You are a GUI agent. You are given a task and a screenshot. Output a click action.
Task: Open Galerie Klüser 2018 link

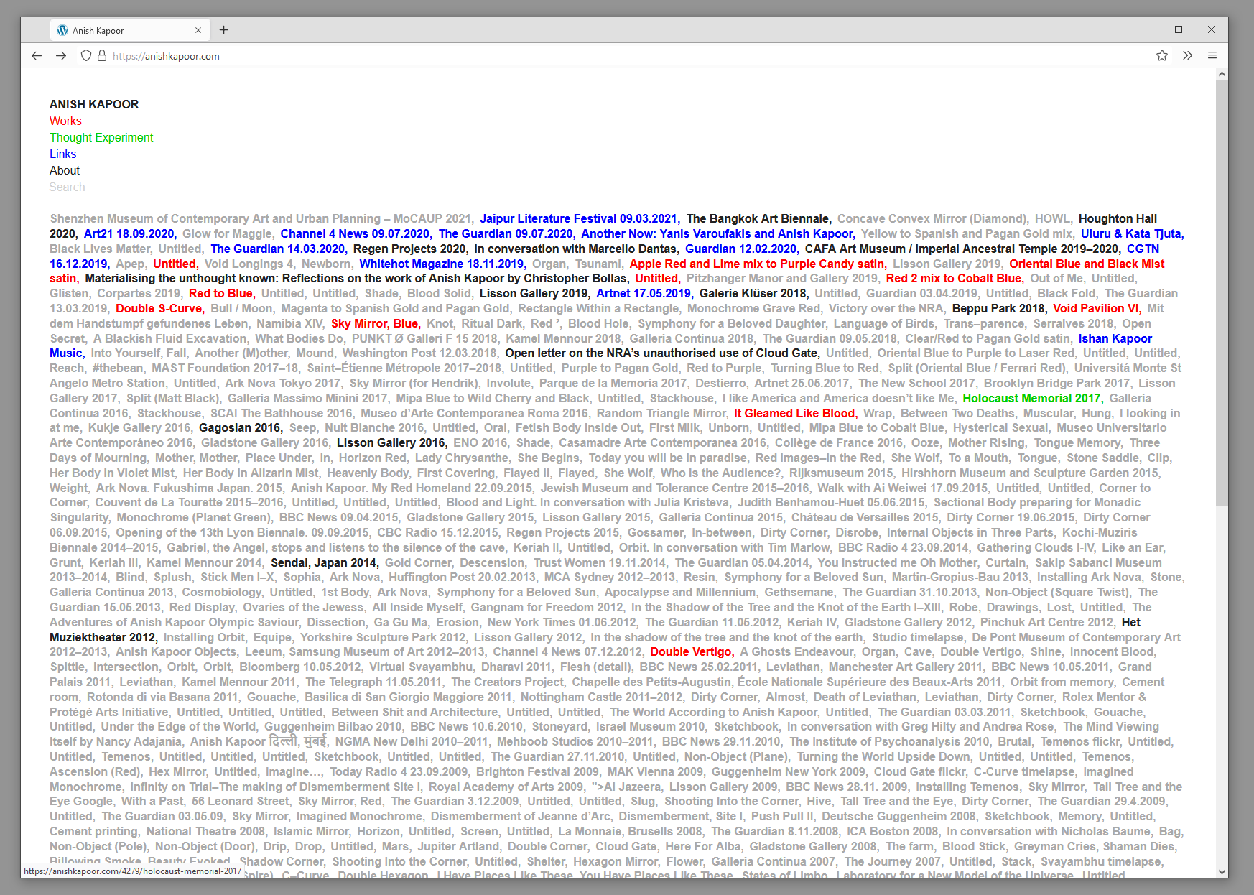(x=753, y=293)
